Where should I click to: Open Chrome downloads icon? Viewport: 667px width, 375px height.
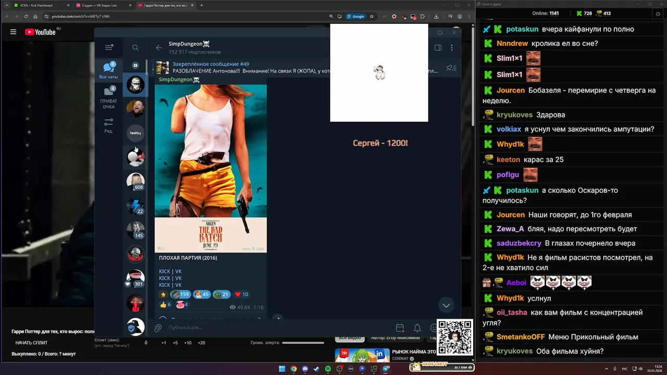436,16
